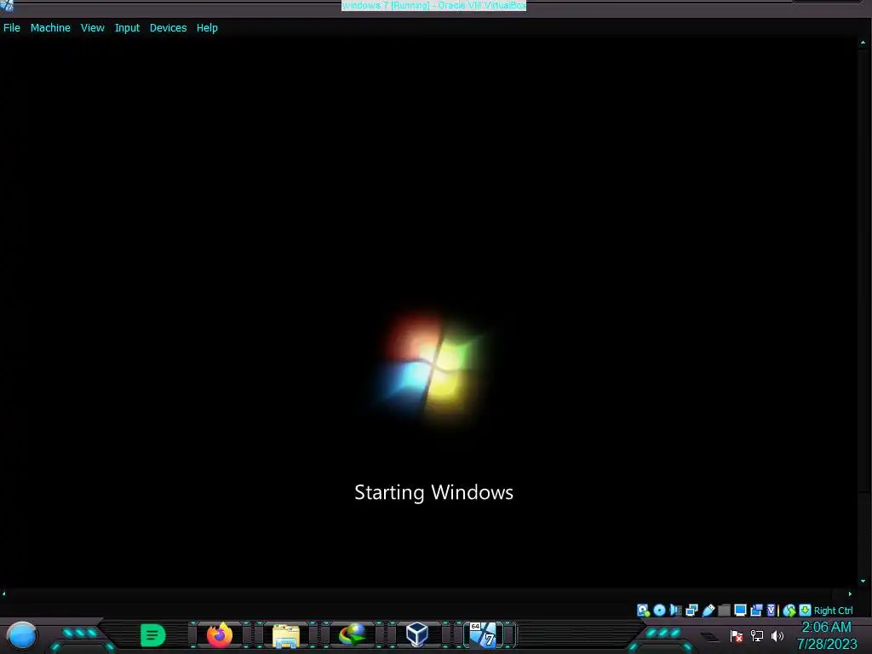Click the optical disc indicator icon
This screenshot has height=654, width=872.
coord(660,610)
